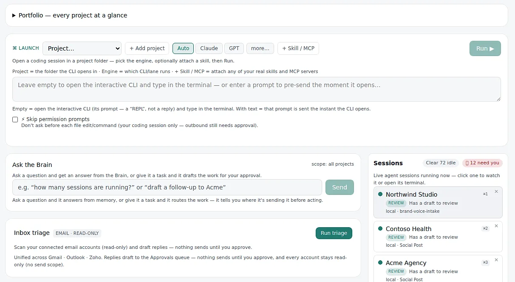The height and width of the screenshot is (282, 515).
Task: Open the more… engines list
Action: pyautogui.click(x=260, y=48)
